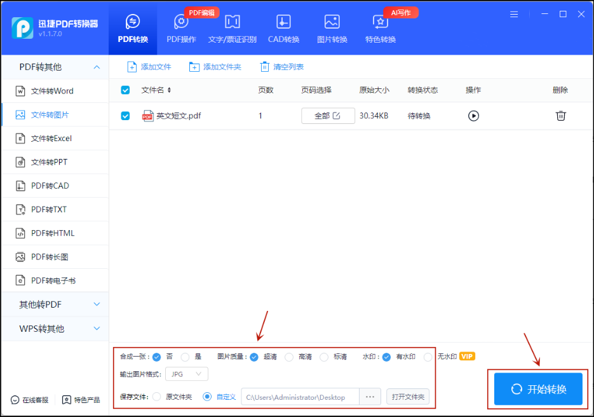This screenshot has width=594, height=417.
Task: Click the PDF转HTML icon
Action: [20, 233]
